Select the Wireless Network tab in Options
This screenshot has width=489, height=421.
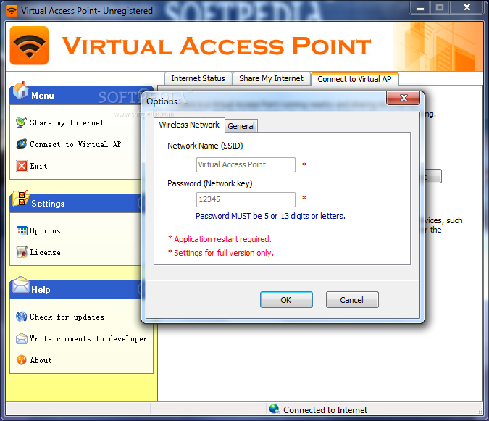pos(189,125)
